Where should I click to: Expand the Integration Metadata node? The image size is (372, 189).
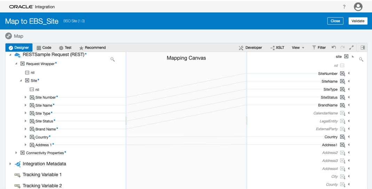point(10,164)
